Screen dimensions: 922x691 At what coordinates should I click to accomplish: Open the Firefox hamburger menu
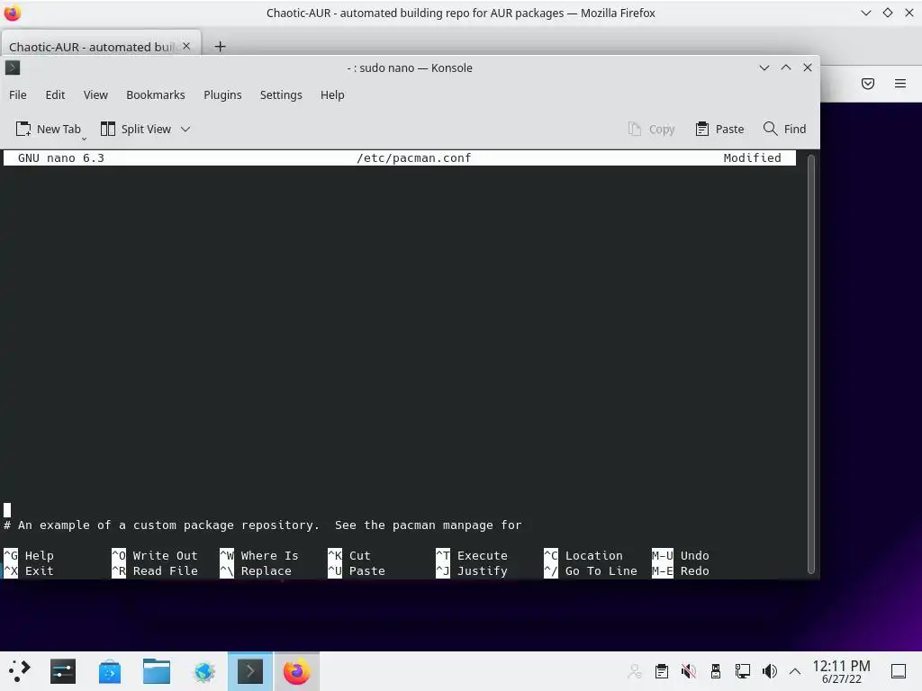click(899, 84)
